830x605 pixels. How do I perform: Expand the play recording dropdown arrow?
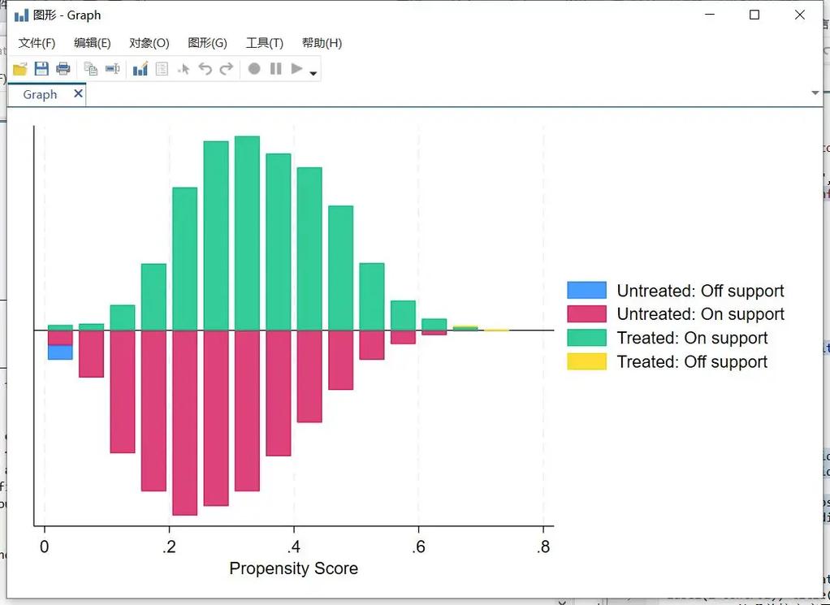tap(313, 73)
